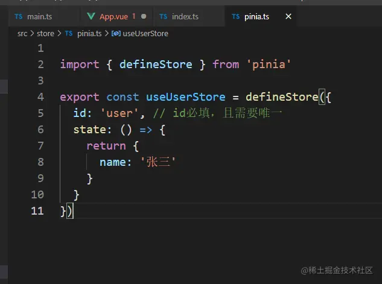Click the 'id' property on line 5

point(80,113)
